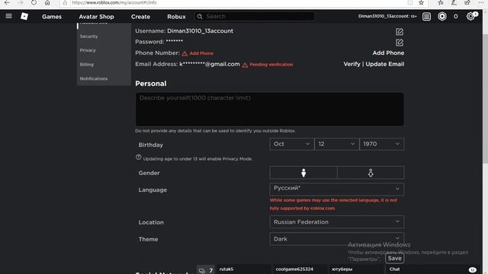The width and height of the screenshot is (488, 274).
Task: Open coolgame625324 chat tab
Action: (x=300, y=269)
